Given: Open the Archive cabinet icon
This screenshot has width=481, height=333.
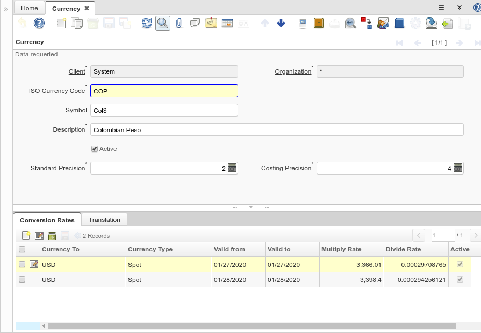Looking at the screenshot, I should coord(319,23).
